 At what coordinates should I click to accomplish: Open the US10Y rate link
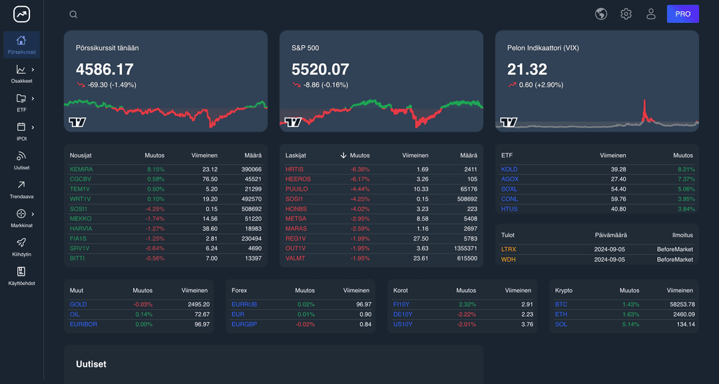403,324
